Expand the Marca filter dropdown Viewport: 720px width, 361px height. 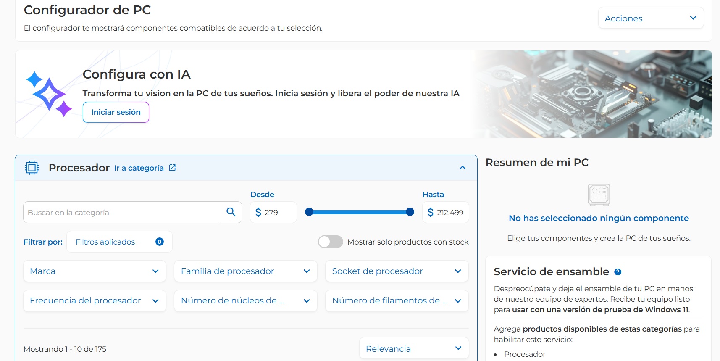(x=95, y=271)
